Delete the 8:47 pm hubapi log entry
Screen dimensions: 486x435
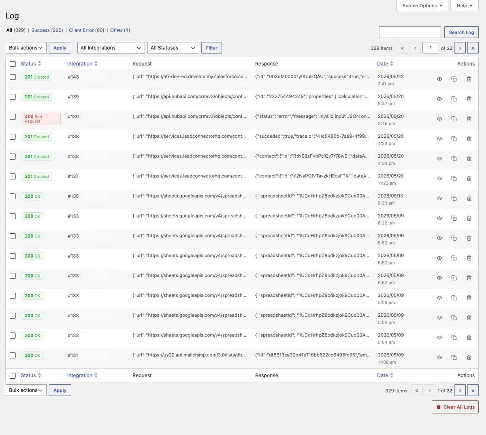pos(469,99)
